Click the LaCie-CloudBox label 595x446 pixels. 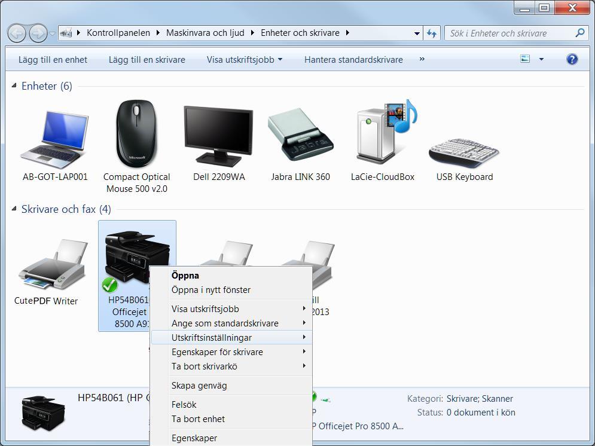383,177
